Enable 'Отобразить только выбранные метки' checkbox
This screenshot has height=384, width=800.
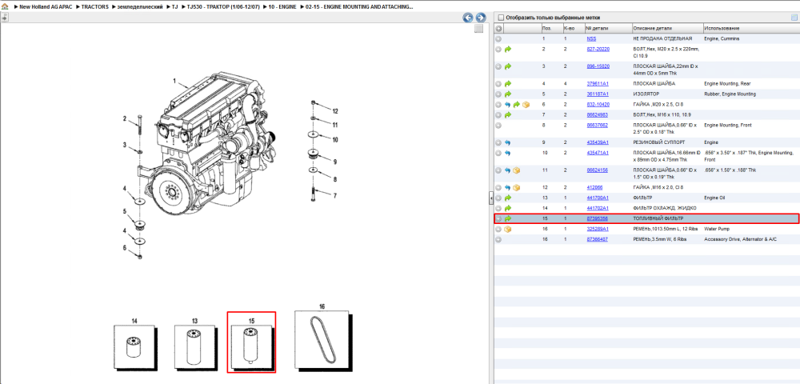point(501,18)
